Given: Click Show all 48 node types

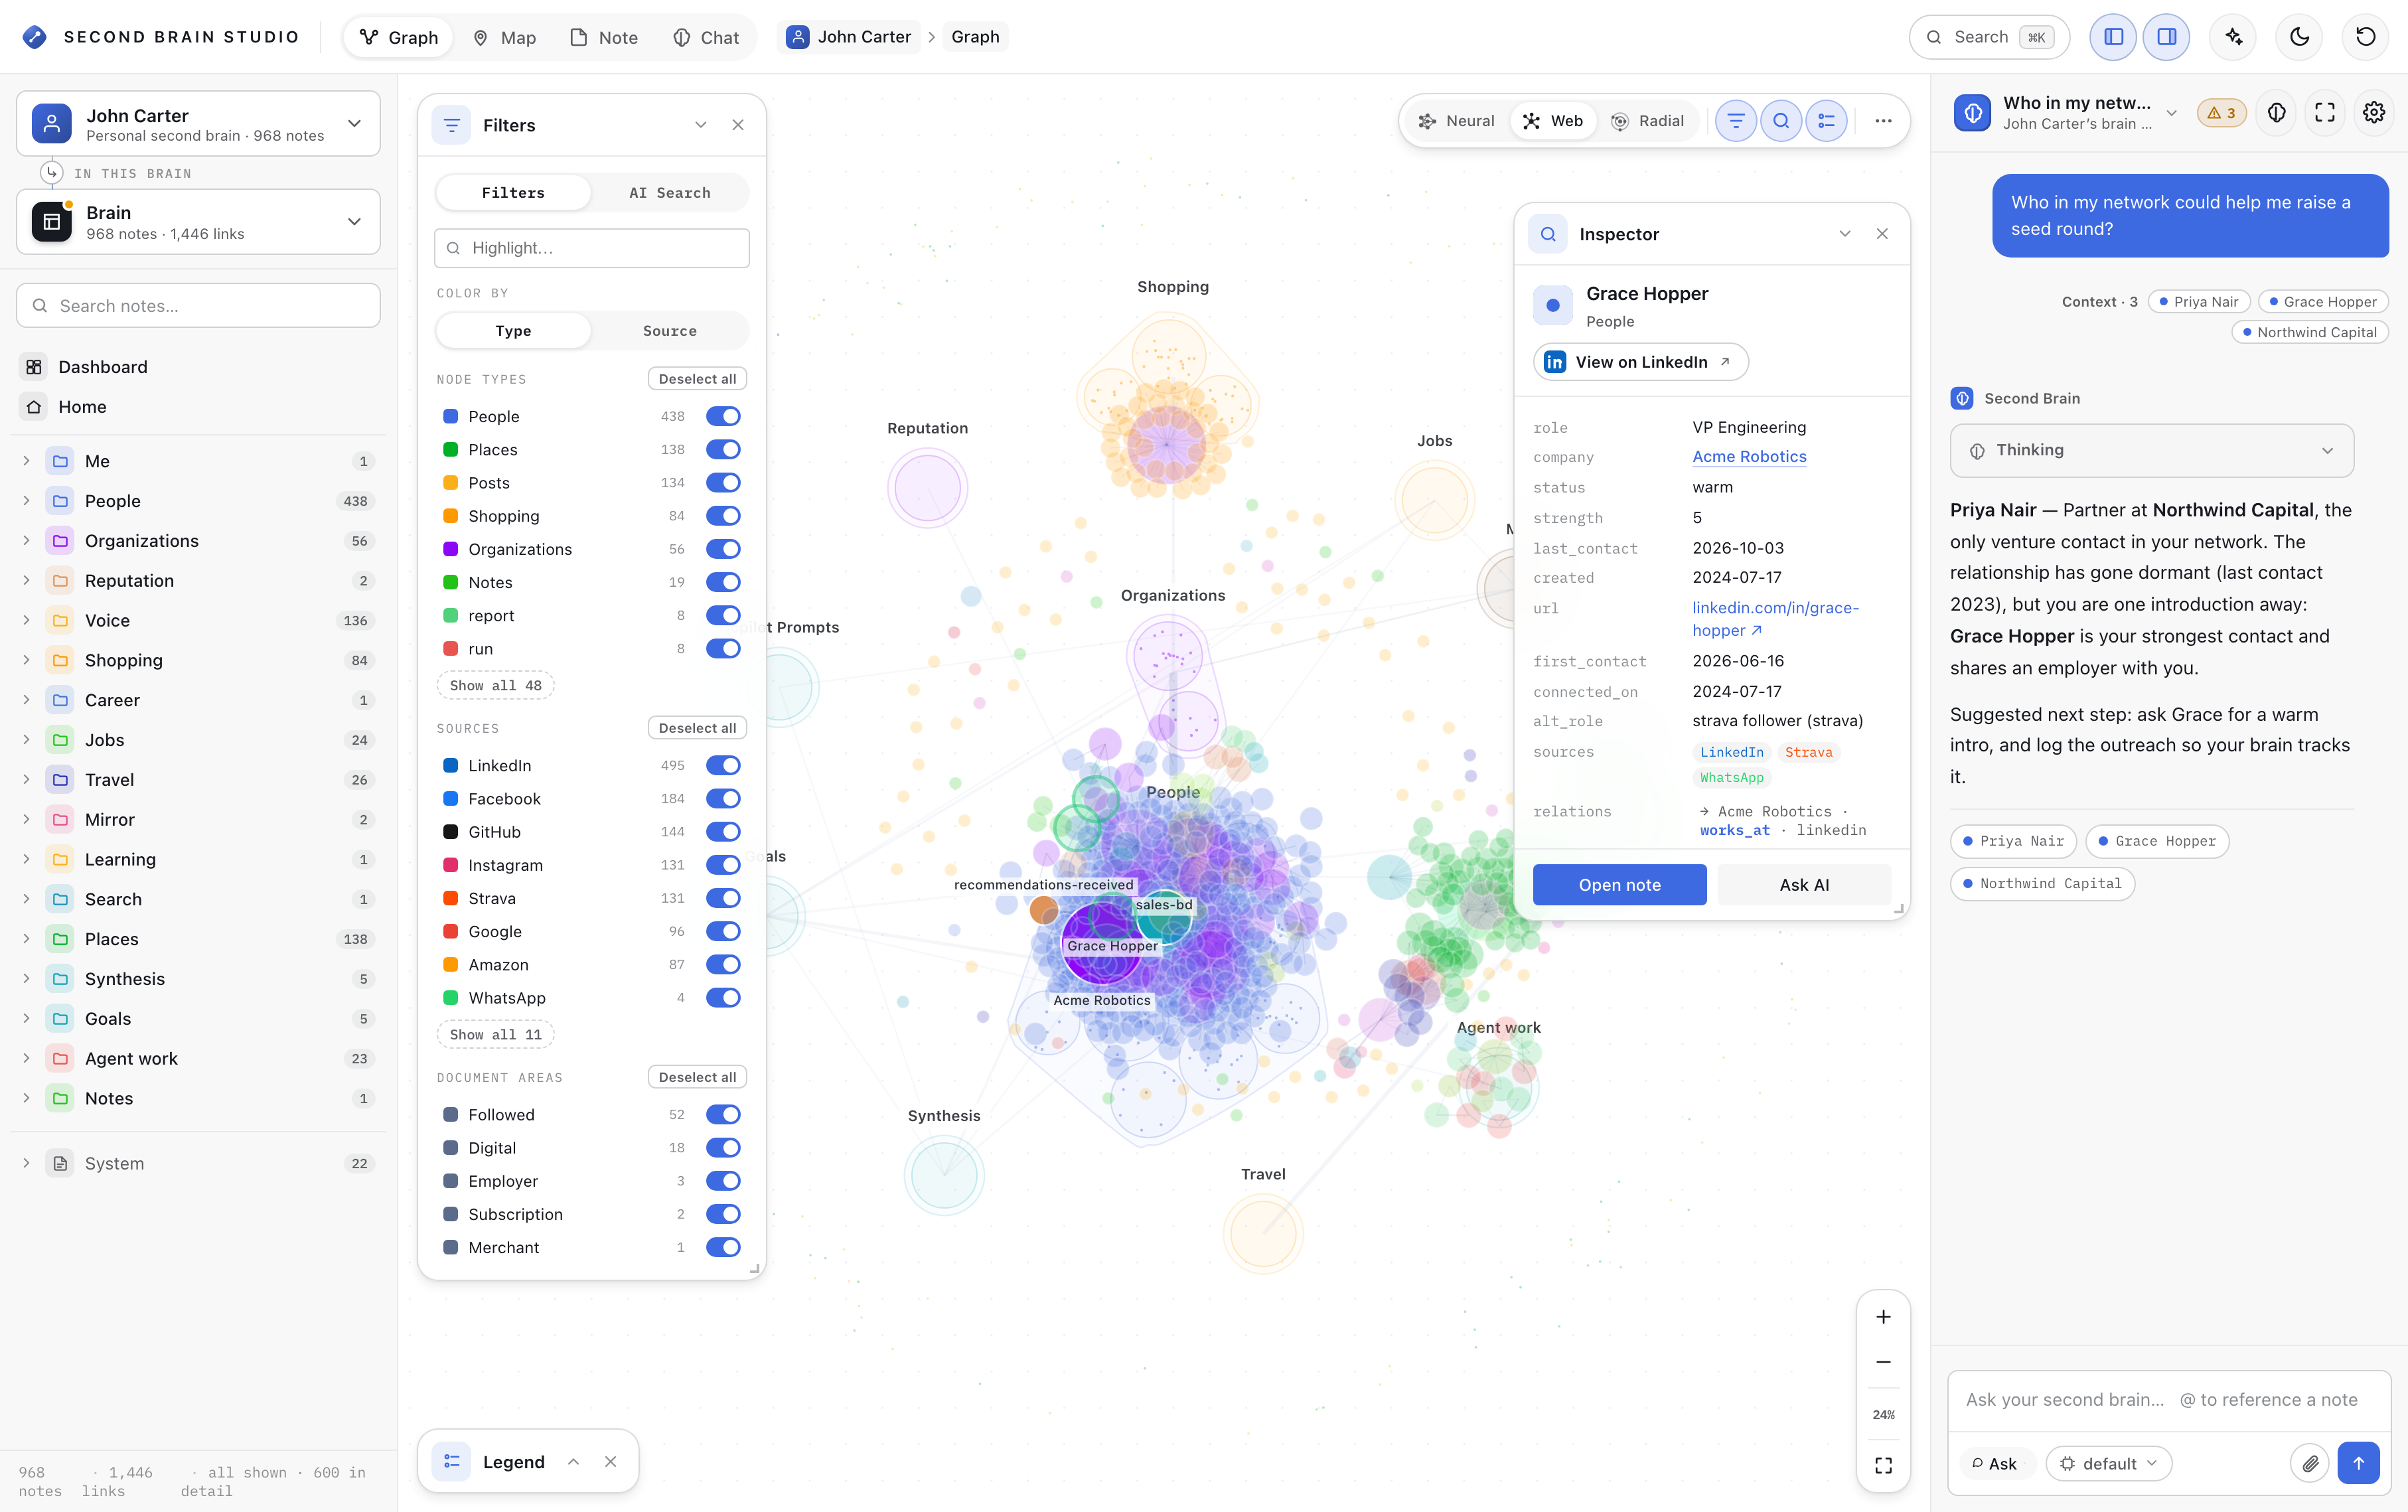Looking at the screenshot, I should pos(495,686).
